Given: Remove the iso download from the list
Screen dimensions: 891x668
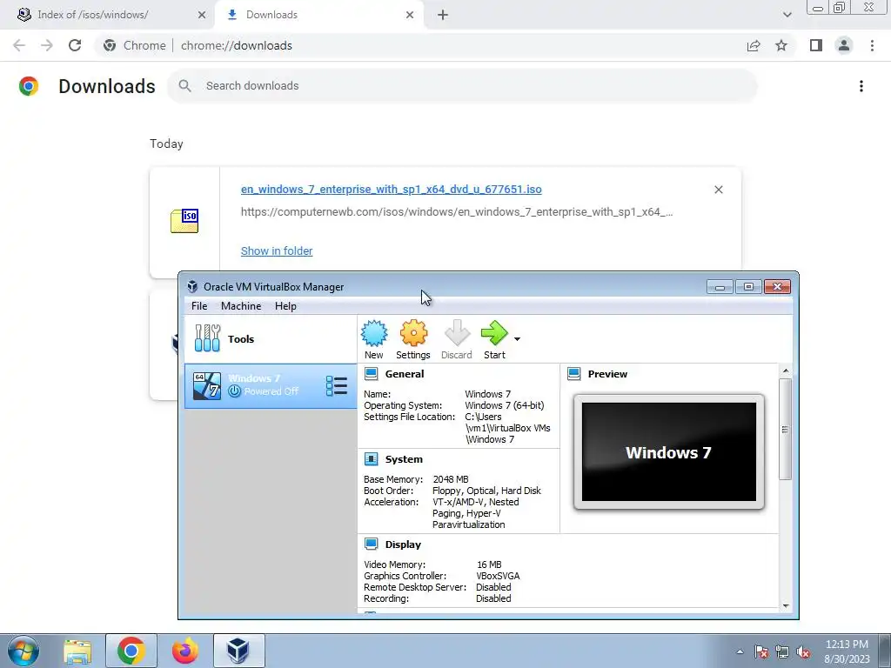Looking at the screenshot, I should pyautogui.click(x=718, y=190).
